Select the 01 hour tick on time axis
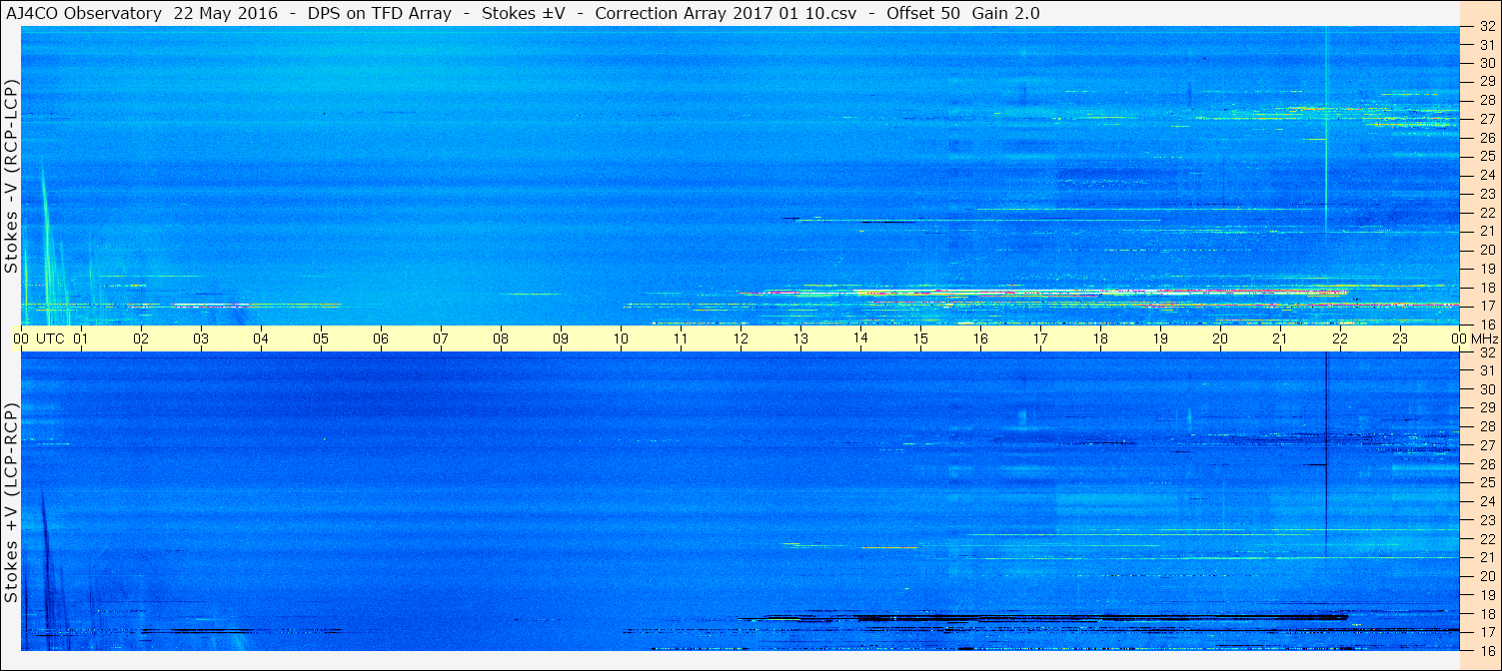1502x671 pixels. click(x=81, y=338)
